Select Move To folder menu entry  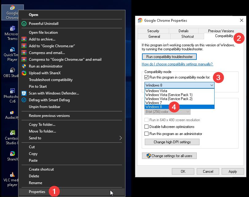click(x=72, y=131)
